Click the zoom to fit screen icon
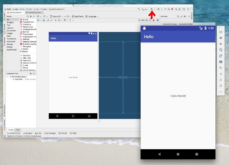The image size is (229, 165). (150, 20)
